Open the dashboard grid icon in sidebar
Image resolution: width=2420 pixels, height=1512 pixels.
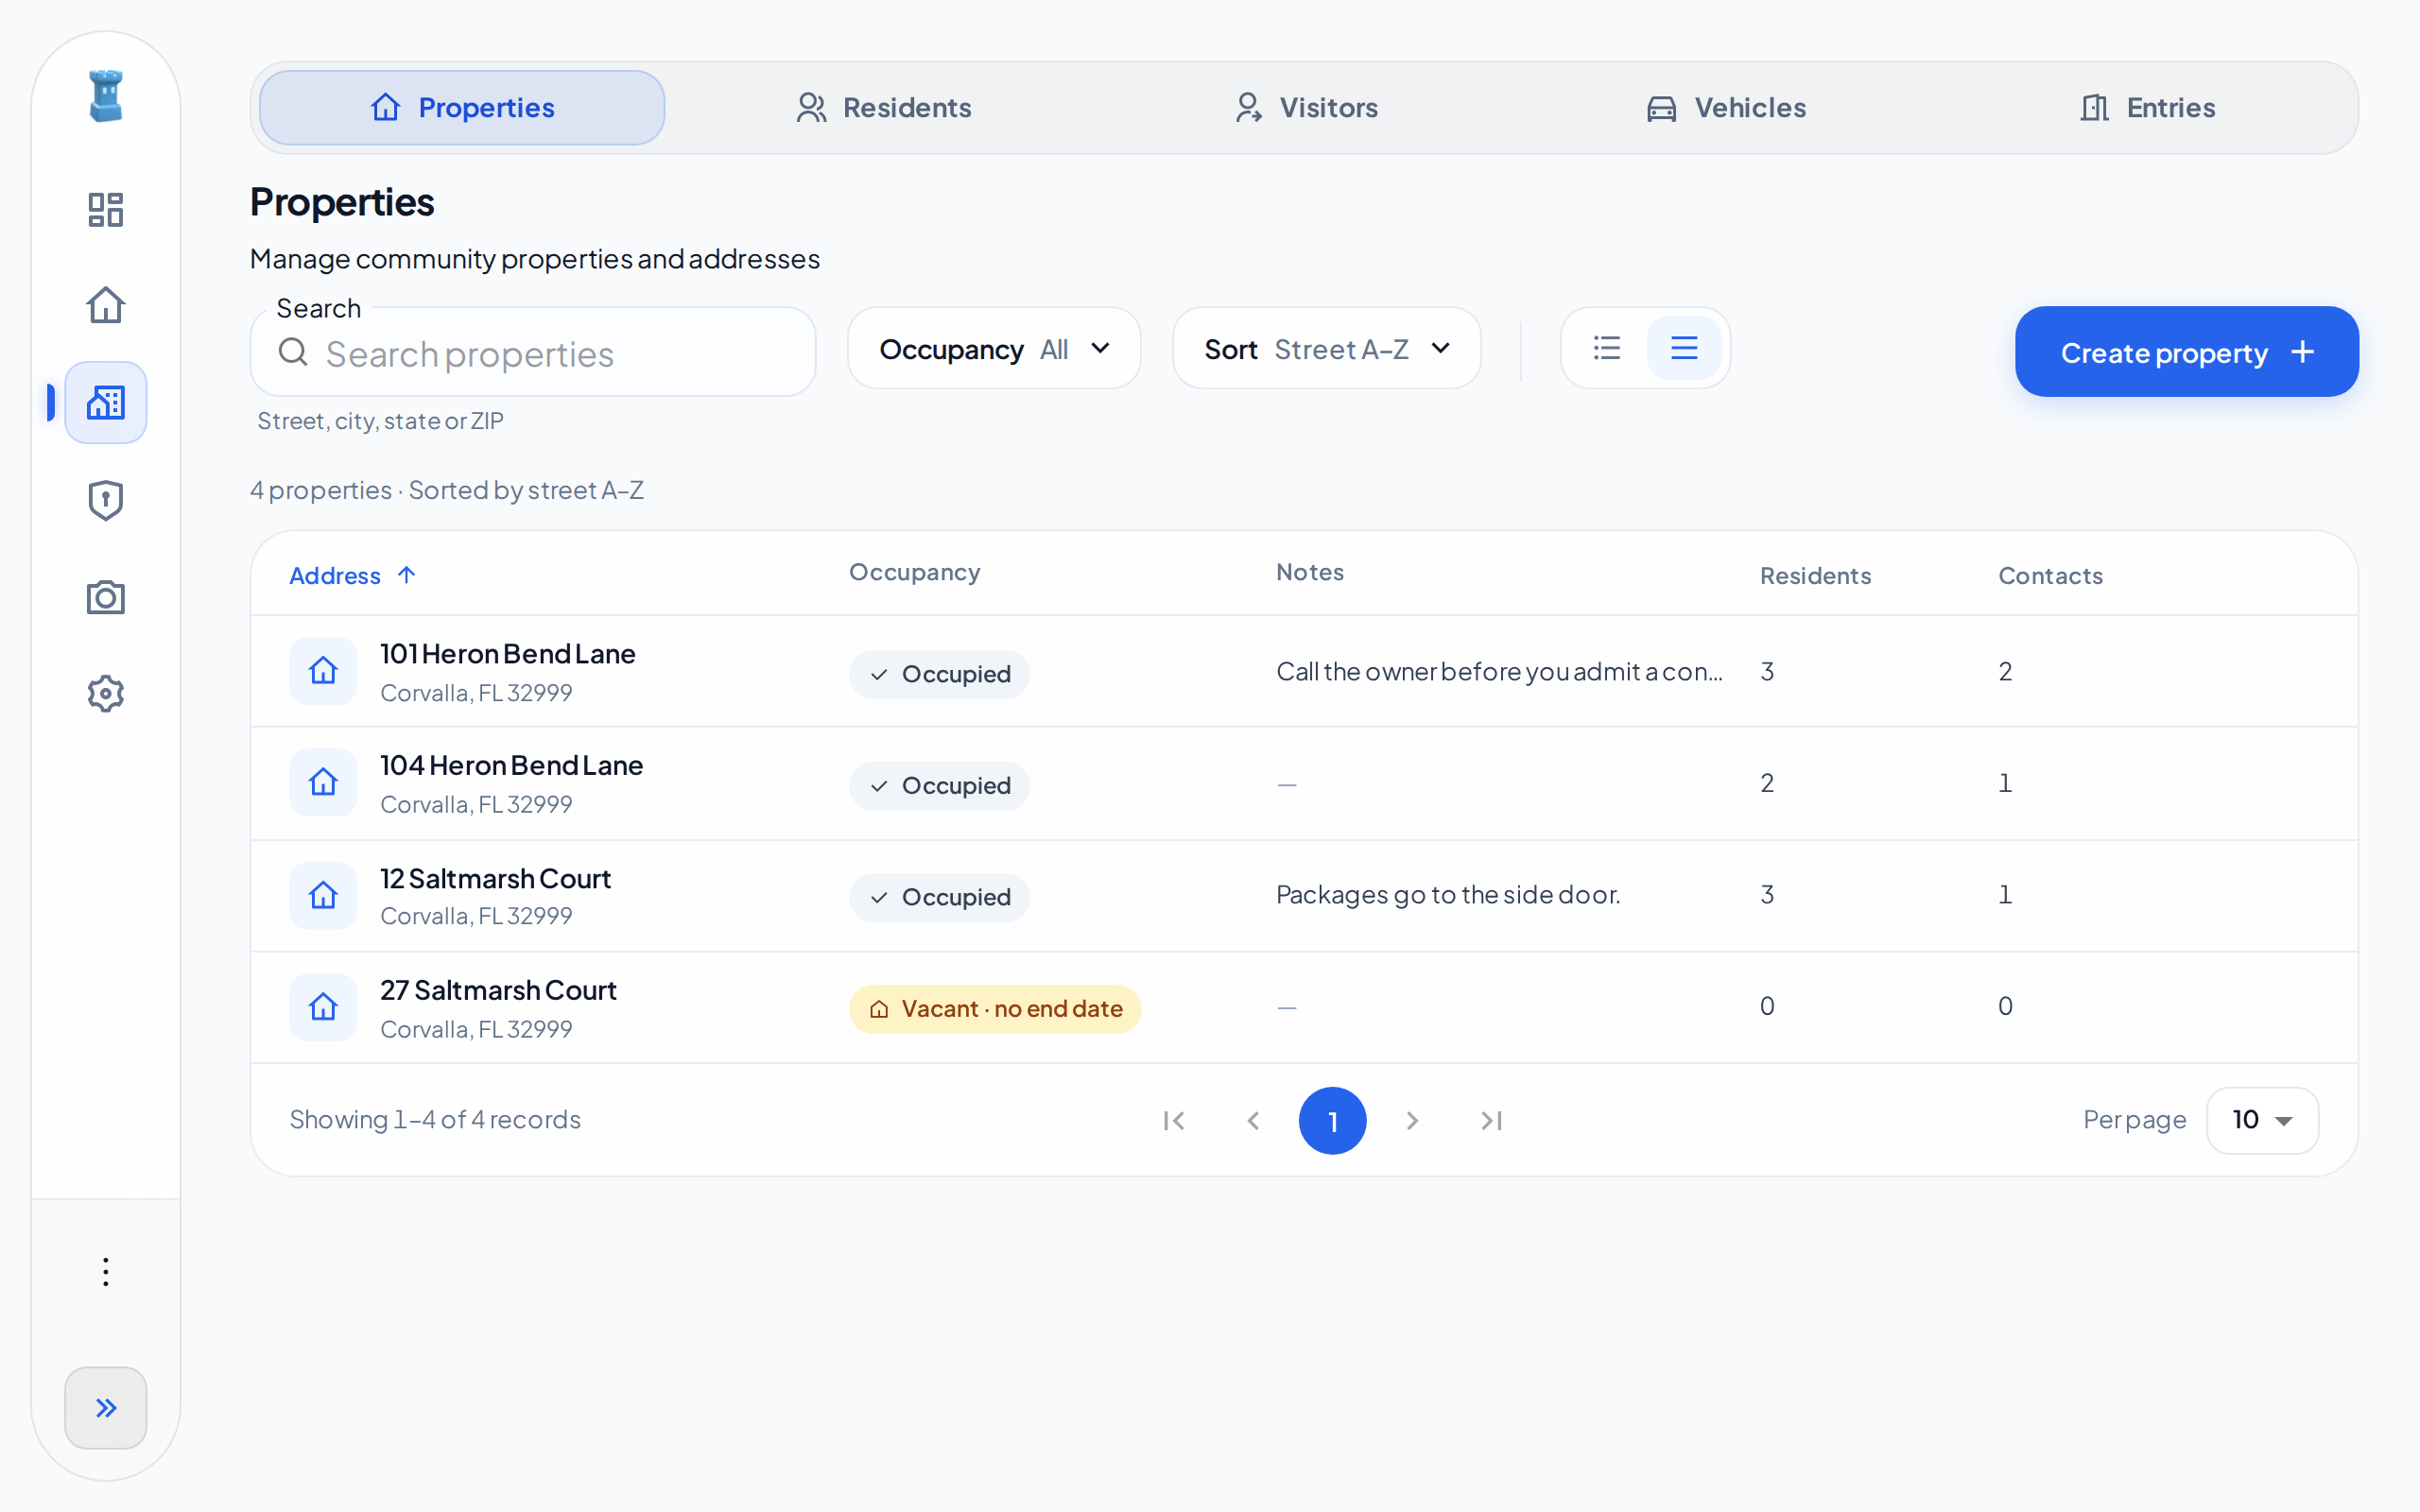tap(105, 209)
